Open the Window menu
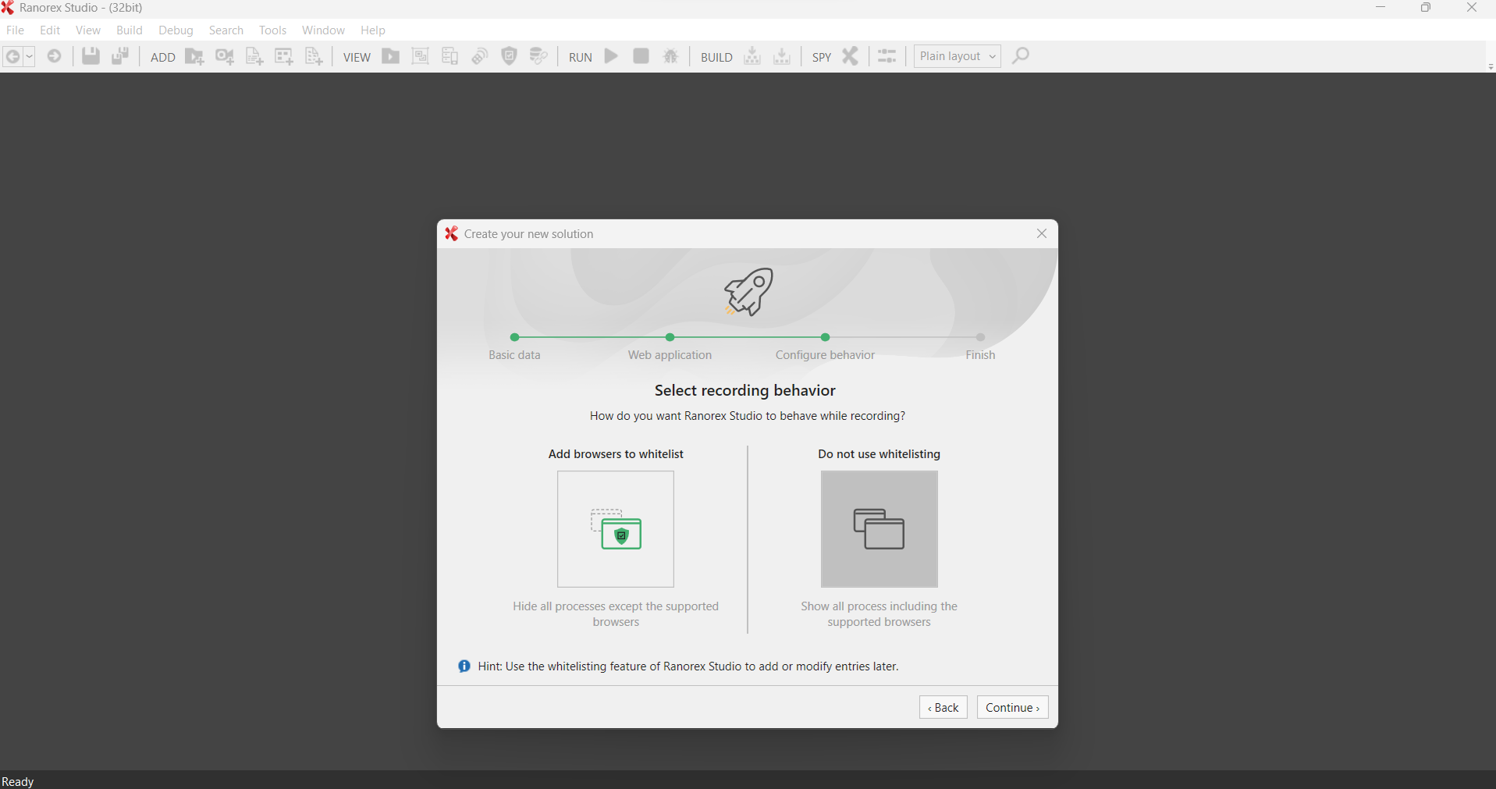This screenshot has width=1496, height=789. 323,30
